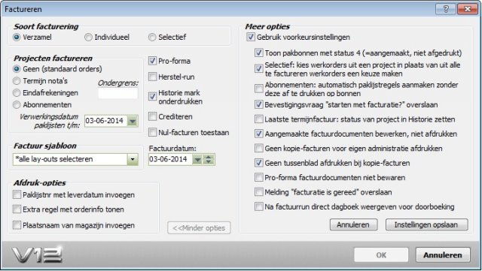Select Verzamel invoicing type
482x271 pixels.
[x=17, y=38]
